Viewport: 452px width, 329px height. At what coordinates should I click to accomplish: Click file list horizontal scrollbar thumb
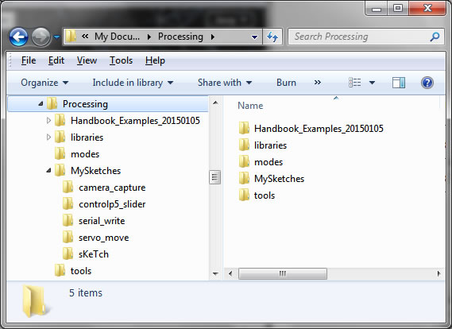(283, 273)
